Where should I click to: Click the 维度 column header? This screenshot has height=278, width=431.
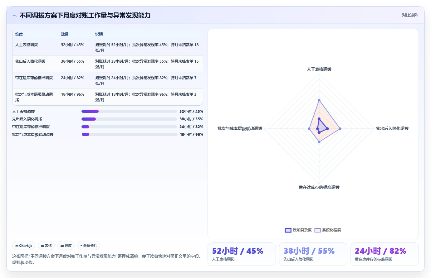(19, 34)
